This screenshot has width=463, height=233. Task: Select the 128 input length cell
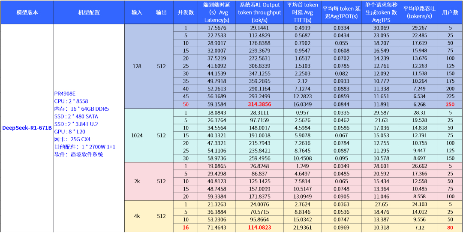tap(137, 67)
